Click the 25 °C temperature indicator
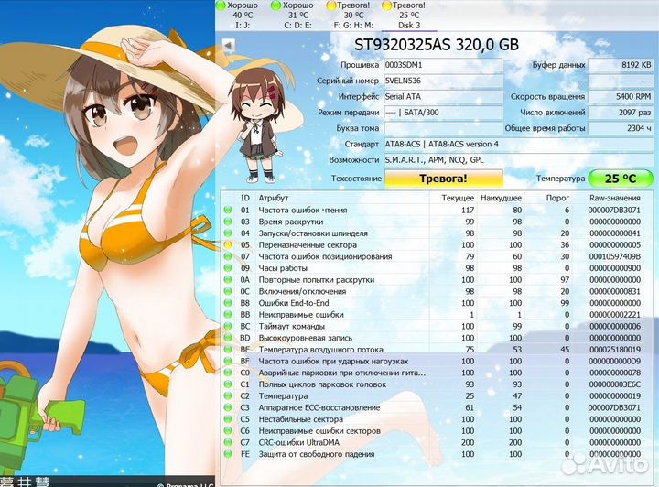 [621, 179]
